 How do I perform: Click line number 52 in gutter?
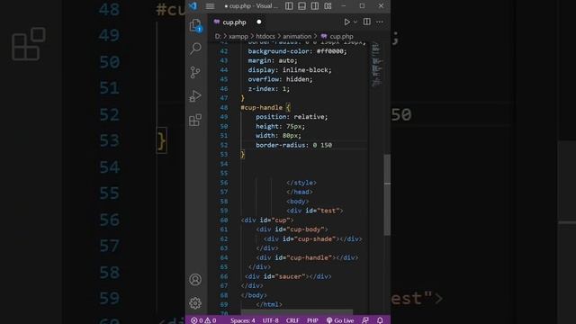[224, 145]
